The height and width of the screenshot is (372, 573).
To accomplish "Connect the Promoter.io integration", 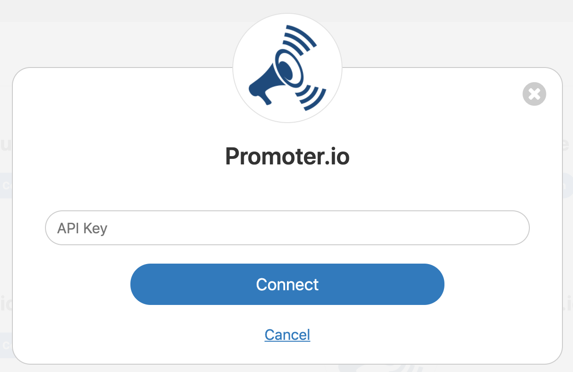I will coord(287,284).
